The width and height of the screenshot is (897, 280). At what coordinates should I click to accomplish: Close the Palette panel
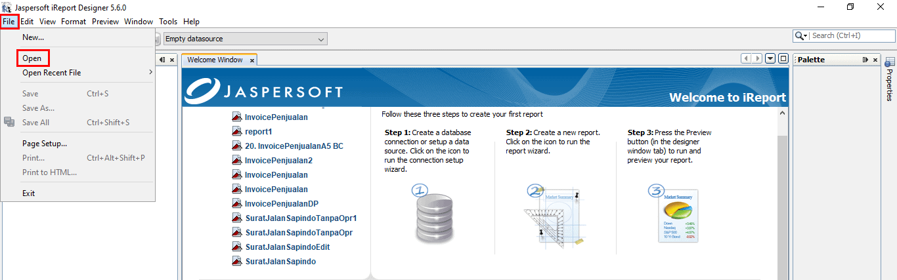coord(875,60)
